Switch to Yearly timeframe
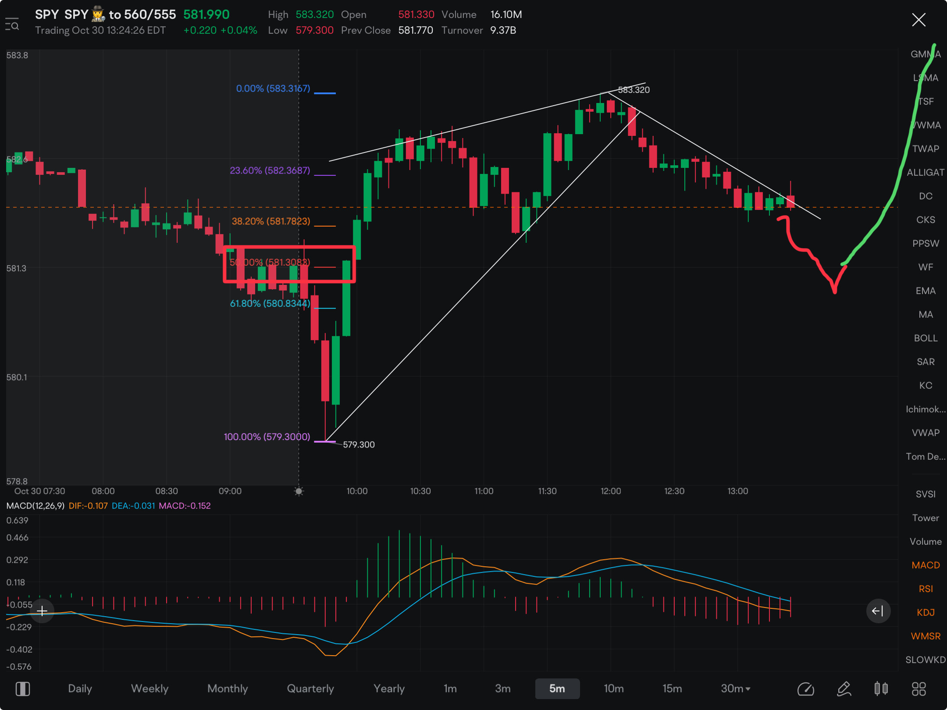947x710 pixels. click(389, 689)
